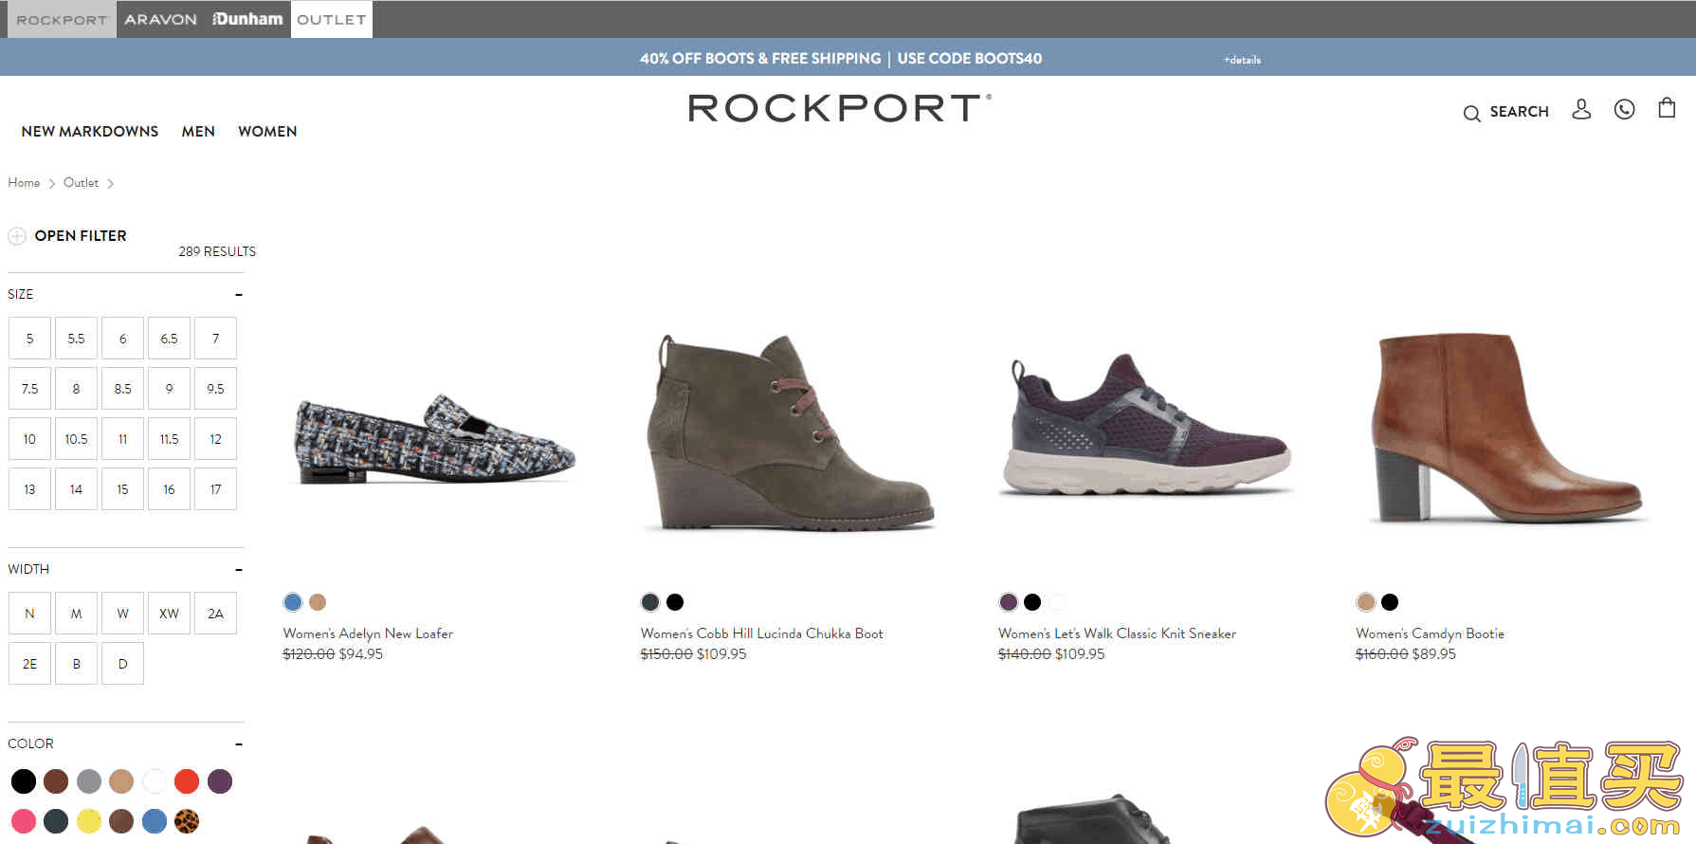Image resolution: width=1696 pixels, height=844 pixels.
Task: Select size 13 filter
Action: (x=29, y=489)
